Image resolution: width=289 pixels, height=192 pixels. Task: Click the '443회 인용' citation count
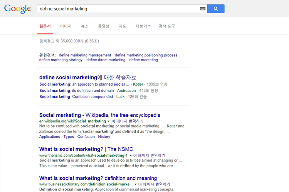149,91
